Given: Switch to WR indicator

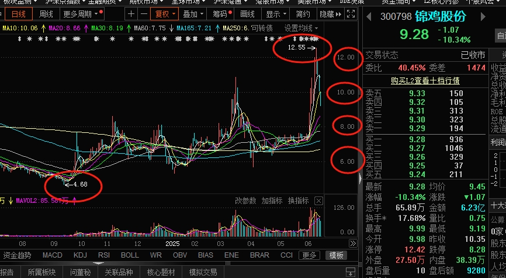Looking at the screenshot, I should (156, 255).
